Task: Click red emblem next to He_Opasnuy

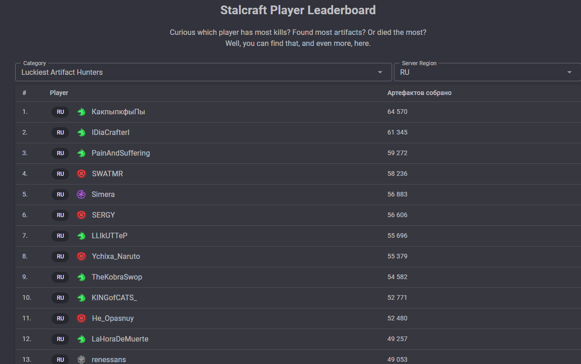Action: [x=81, y=318]
